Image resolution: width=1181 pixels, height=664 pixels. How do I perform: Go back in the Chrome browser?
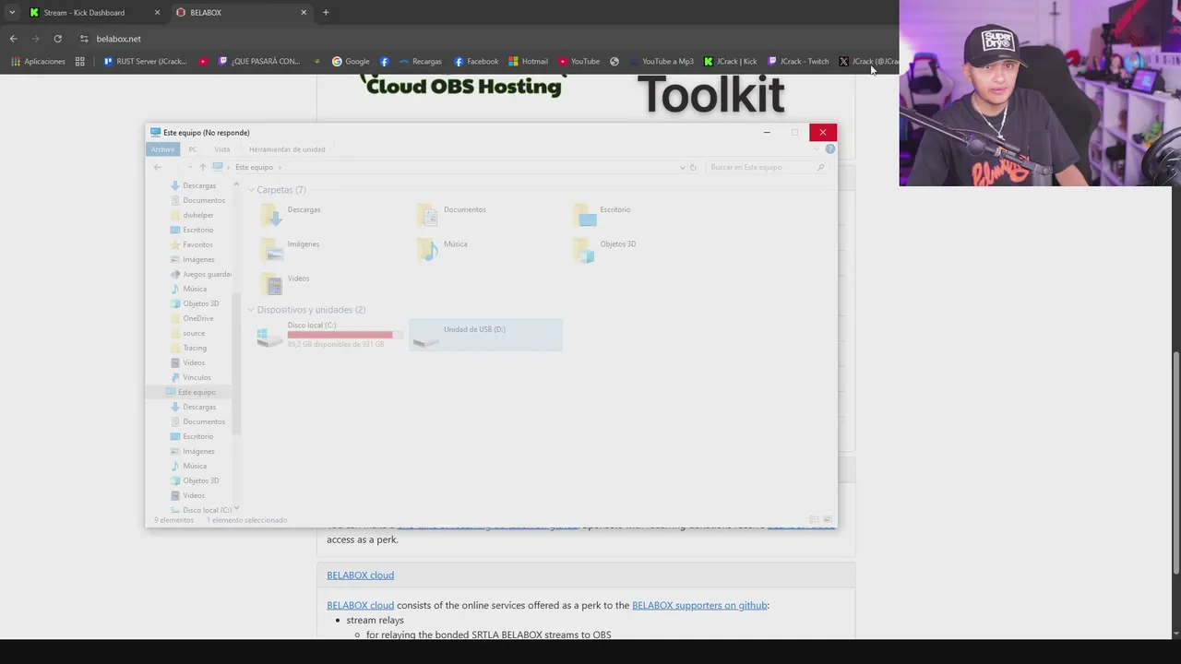pos(13,39)
